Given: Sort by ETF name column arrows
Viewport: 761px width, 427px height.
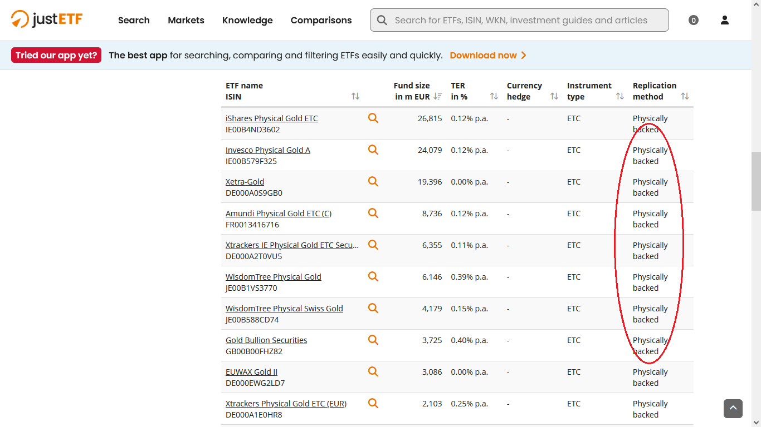Looking at the screenshot, I should tap(355, 96).
